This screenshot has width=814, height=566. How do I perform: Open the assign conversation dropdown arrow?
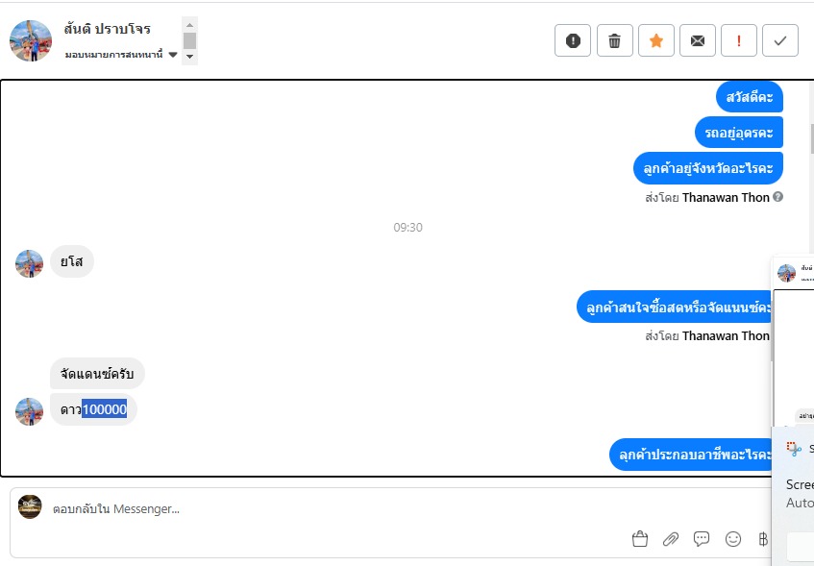point(173,55)
